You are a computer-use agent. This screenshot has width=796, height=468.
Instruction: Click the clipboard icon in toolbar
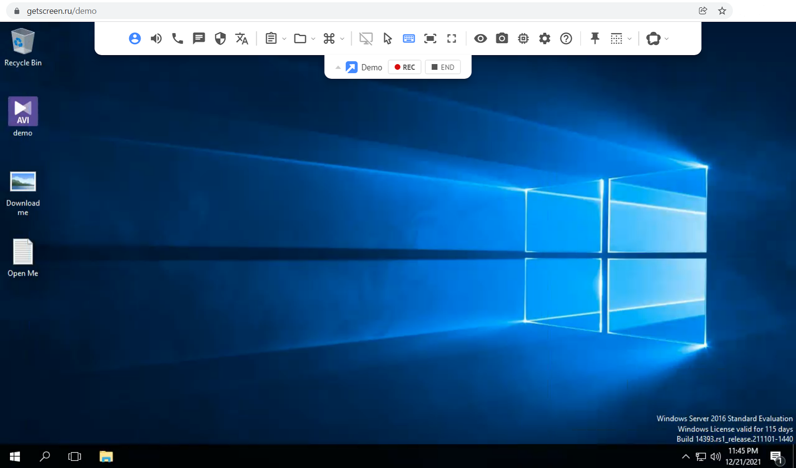click(x=271, y=38)
